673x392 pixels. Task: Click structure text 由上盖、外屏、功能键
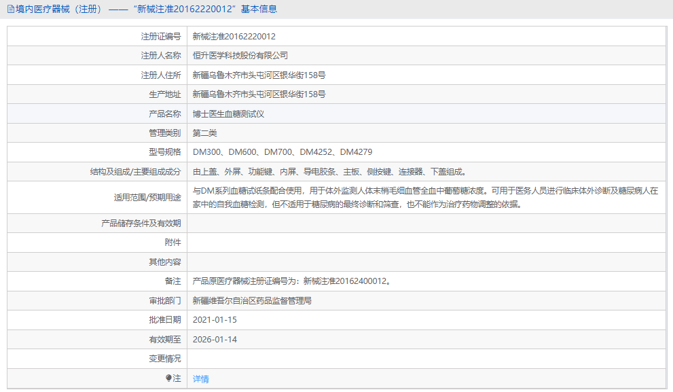(233, 172)
